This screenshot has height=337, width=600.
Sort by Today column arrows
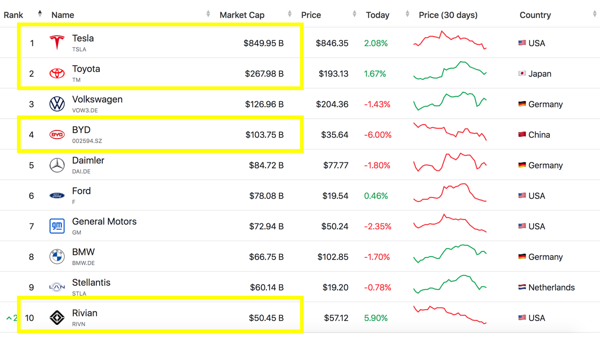[x=407, y=14]
